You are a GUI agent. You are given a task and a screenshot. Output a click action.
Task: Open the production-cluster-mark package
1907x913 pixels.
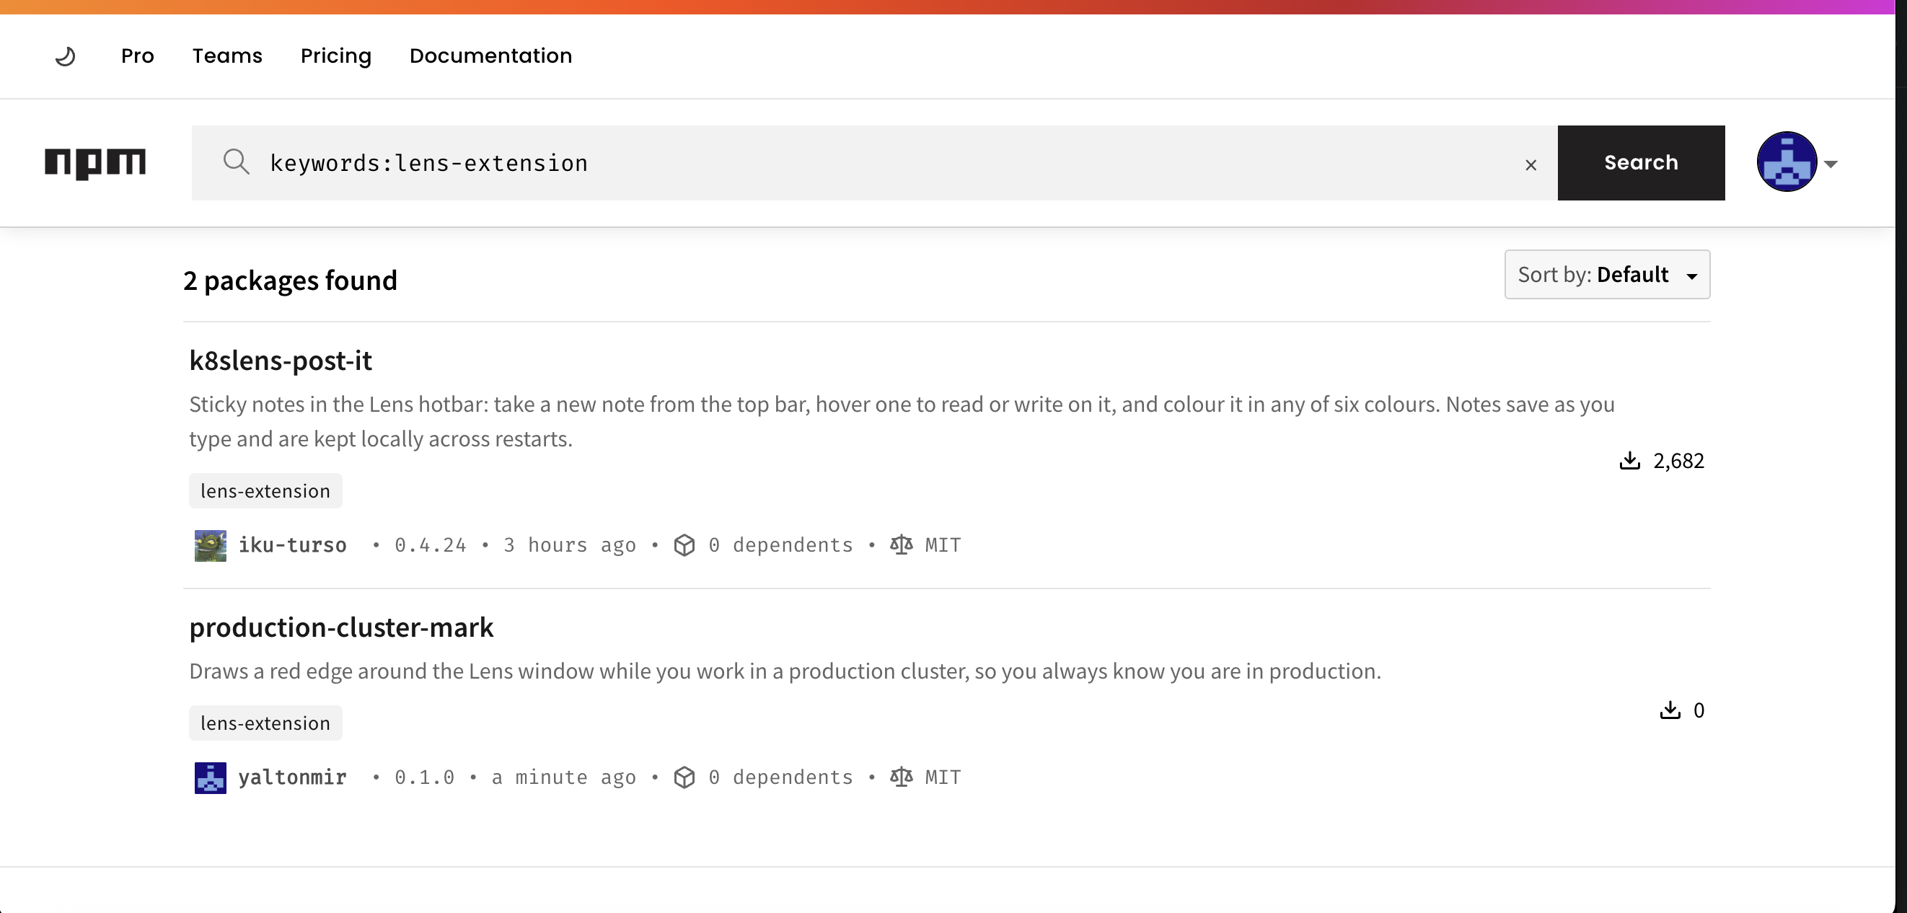pos(341,627)
